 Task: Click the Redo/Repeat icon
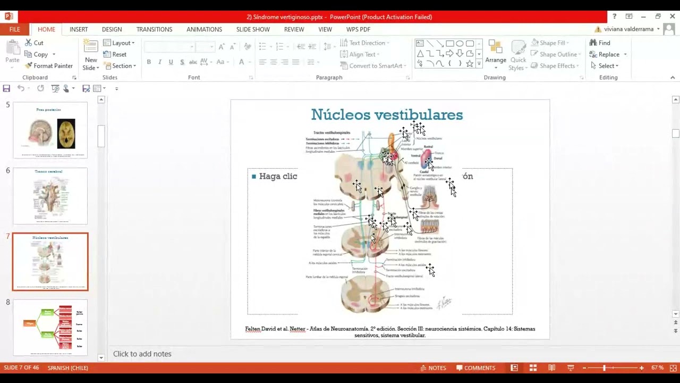click(x=40, y=88)
